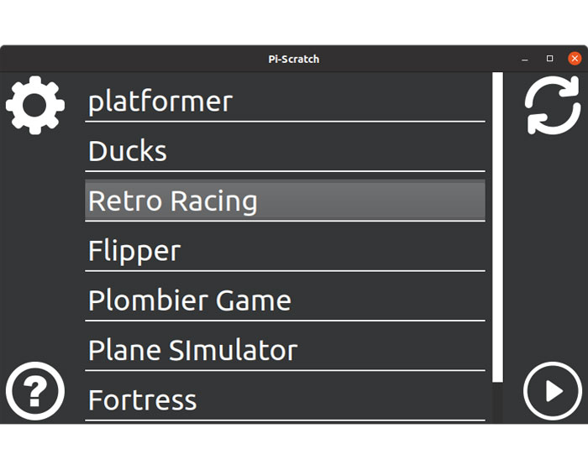Select the platformer project

tap(285, 102)
